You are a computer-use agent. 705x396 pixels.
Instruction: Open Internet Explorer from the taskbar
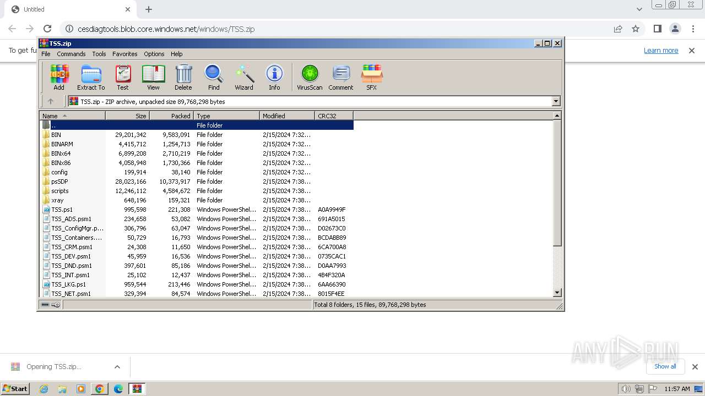pyautogui.click(x=44, y=389)
